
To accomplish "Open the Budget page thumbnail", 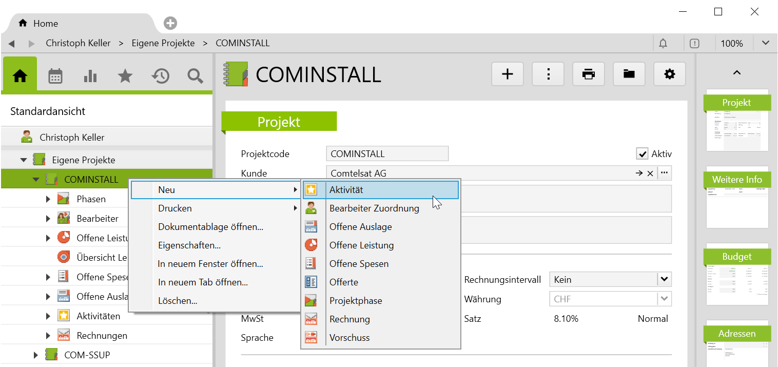I will (x=737, y=275).
